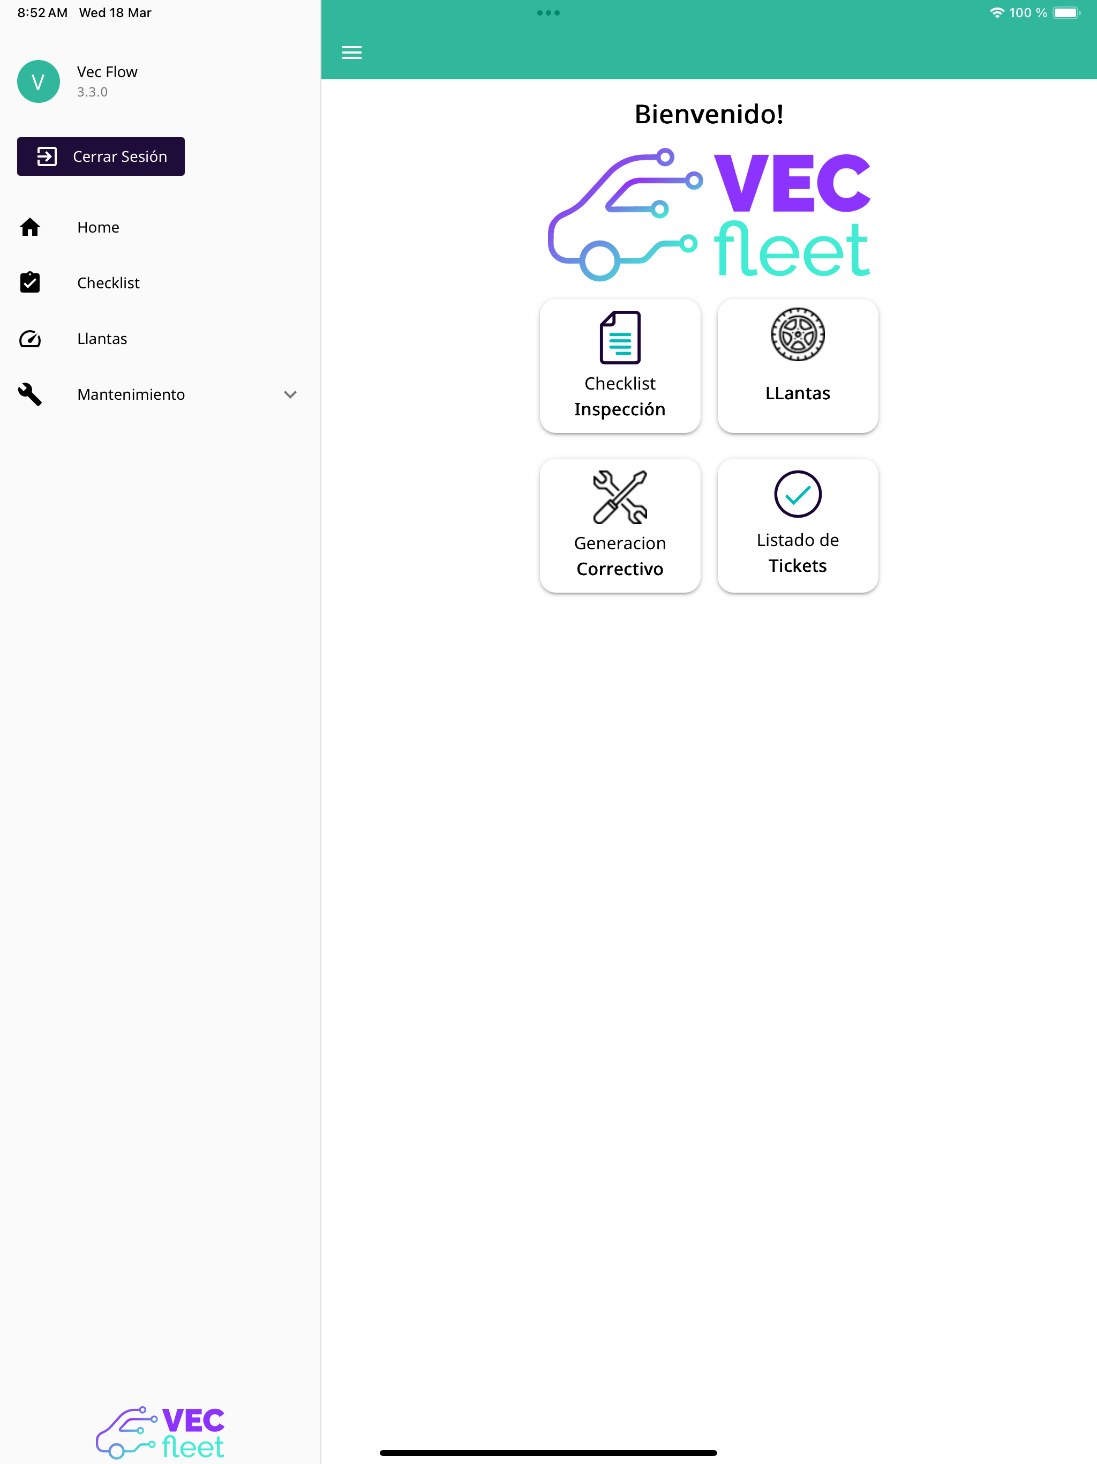The width and height of the screenshot is (1097, 1464).
Task: Click the tire wheel icon on LLantas card
Action: click(x=798, y=334)
